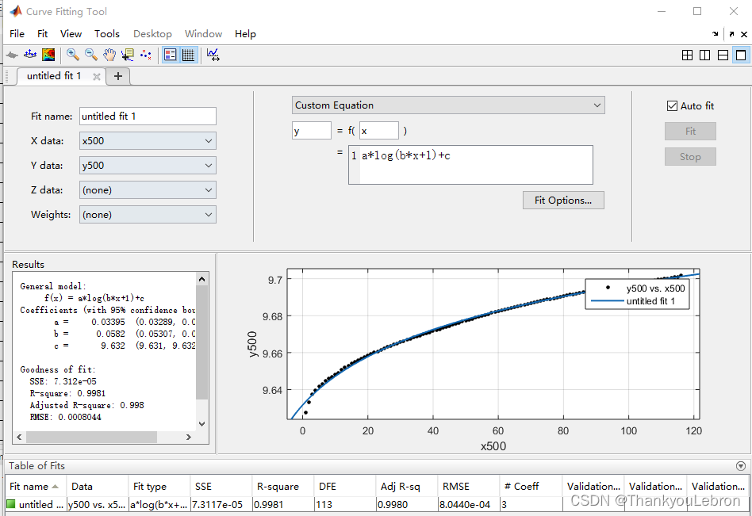The image size is (752, 516).
Task: Select the Exclude Outliers tool
Action: (x=146, y=55)
